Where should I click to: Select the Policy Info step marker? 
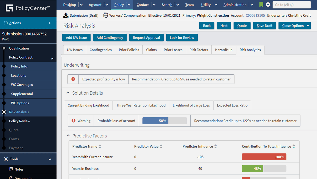pyautogui.click(x=4, y=67)
